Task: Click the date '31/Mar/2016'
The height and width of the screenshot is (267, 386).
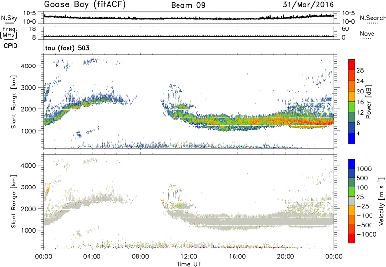Action: point(308,5)
